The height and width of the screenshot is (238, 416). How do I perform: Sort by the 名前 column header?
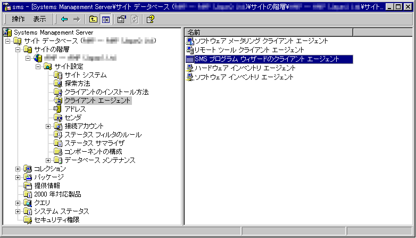coord(269,32)
